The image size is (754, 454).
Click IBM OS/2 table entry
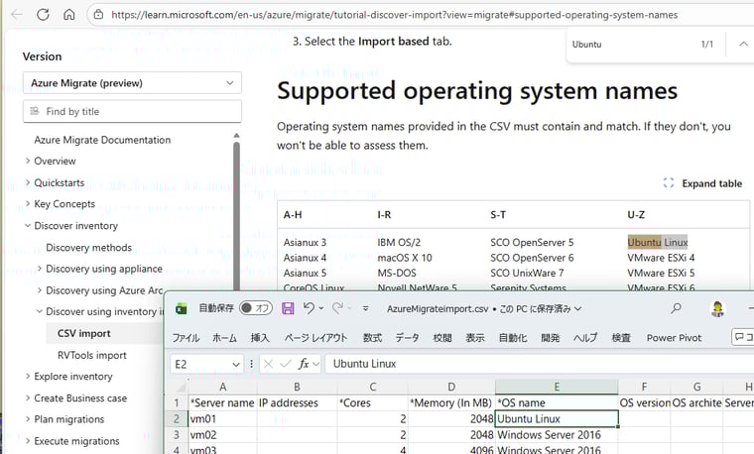pyautogui.click(x=399, y=242)
